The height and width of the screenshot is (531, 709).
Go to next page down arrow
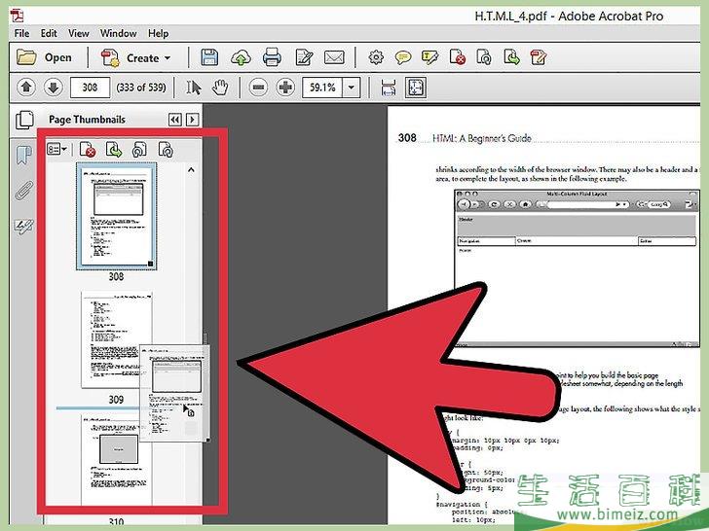tap(54, 88)
